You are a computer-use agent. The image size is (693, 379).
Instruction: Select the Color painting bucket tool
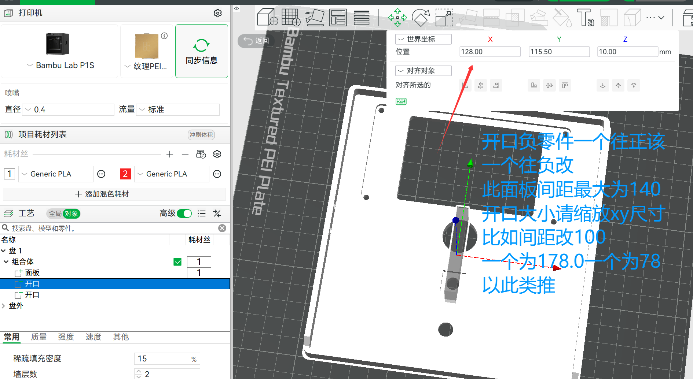tap(562, 18)
